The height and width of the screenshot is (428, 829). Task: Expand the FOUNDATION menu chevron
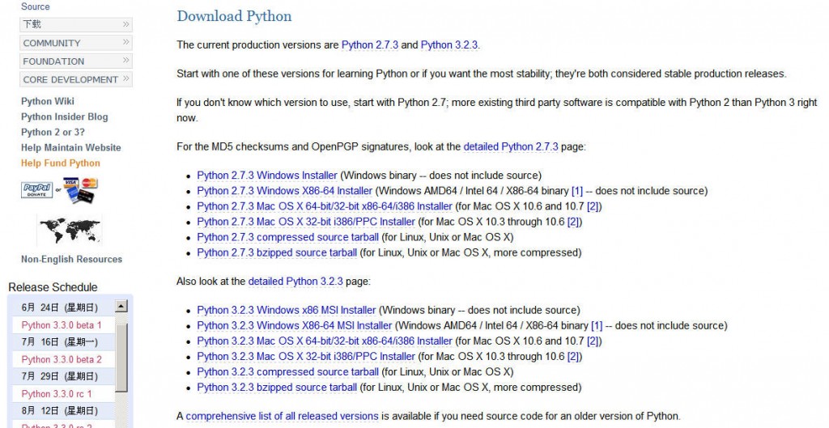125,61
